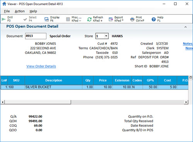This screenshot has width=193, height=142.
Task: Export data using the Export icon
Action: point(111,19)
